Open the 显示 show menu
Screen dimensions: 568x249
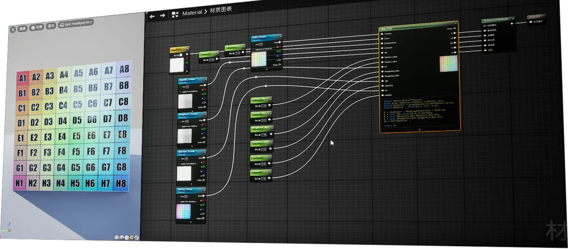point(52,26)
